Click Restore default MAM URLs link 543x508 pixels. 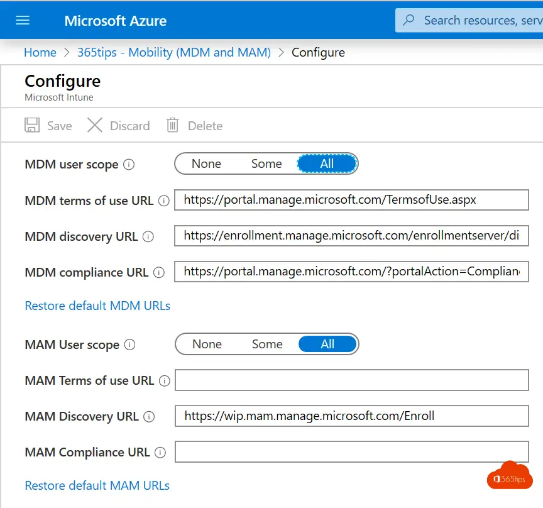tap(97, 485)
